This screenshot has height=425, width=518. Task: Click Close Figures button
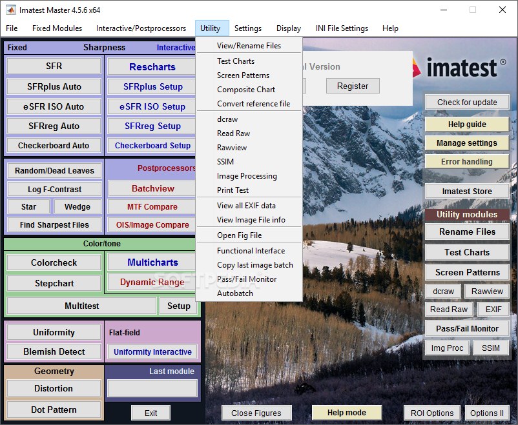(x=256, y=413)
